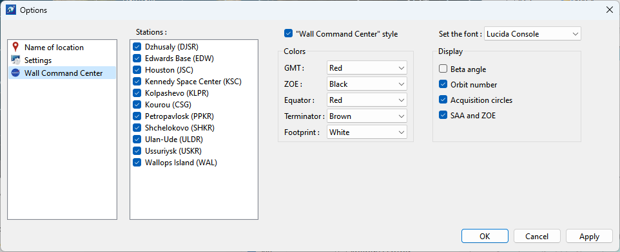The height and width of the screenshot is (252, 620).
Task: Click the Apply button
Action: [x=589, y=236]
